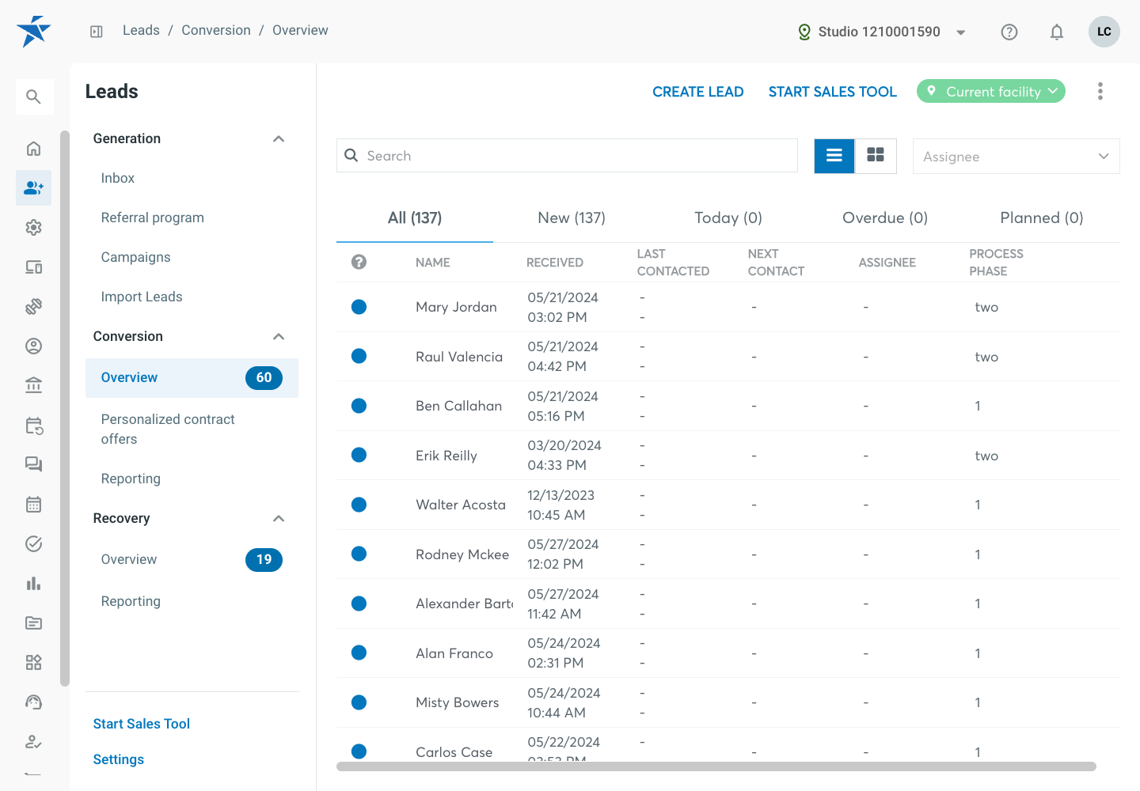Viewport: 1140px width, 791px height.
Task: Switch to the Today (0) tab
Action: click(728, 218)
